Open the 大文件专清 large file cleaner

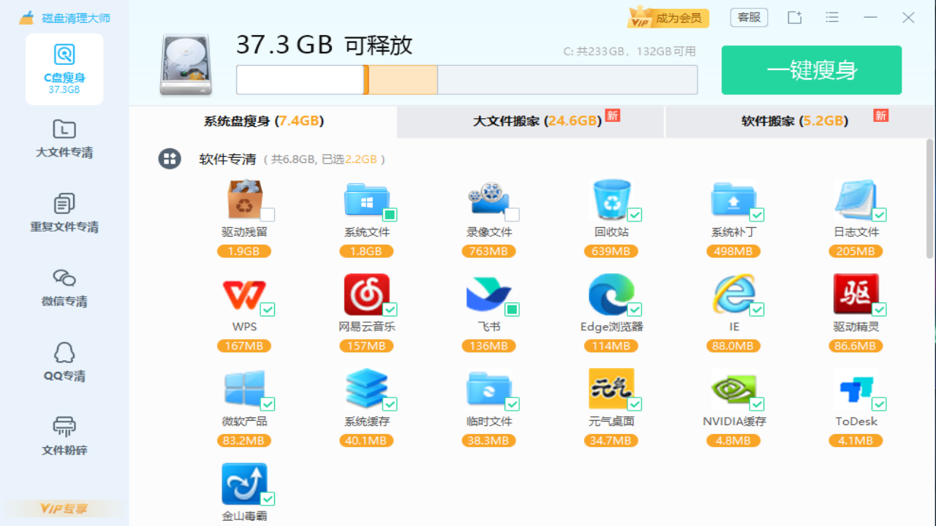coord(64,139)
